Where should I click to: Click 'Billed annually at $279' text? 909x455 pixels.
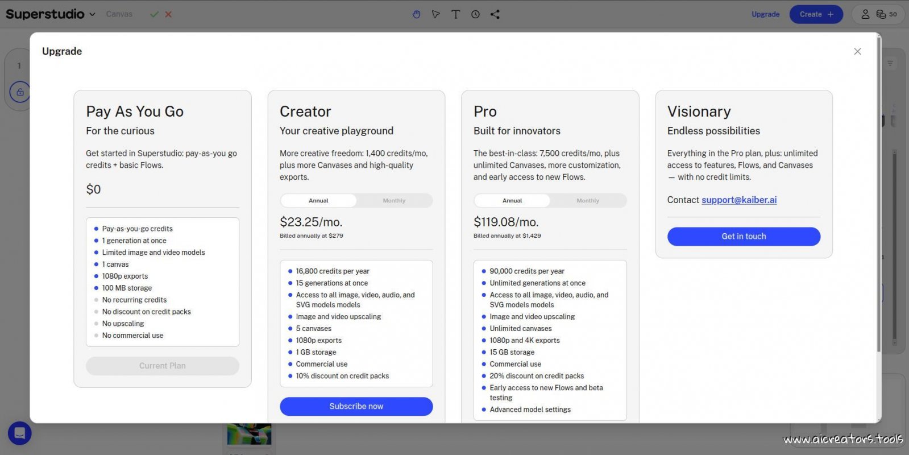click(x=311, y=235)
